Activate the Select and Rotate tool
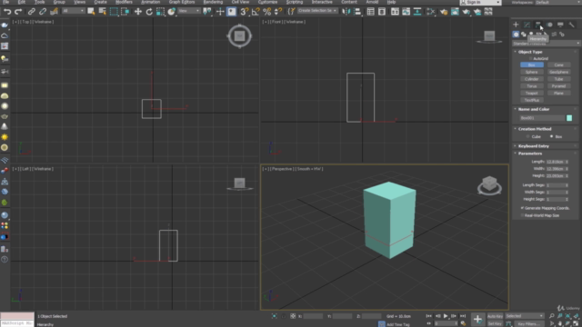Screen dimensions: 582x327 [149, 12]
